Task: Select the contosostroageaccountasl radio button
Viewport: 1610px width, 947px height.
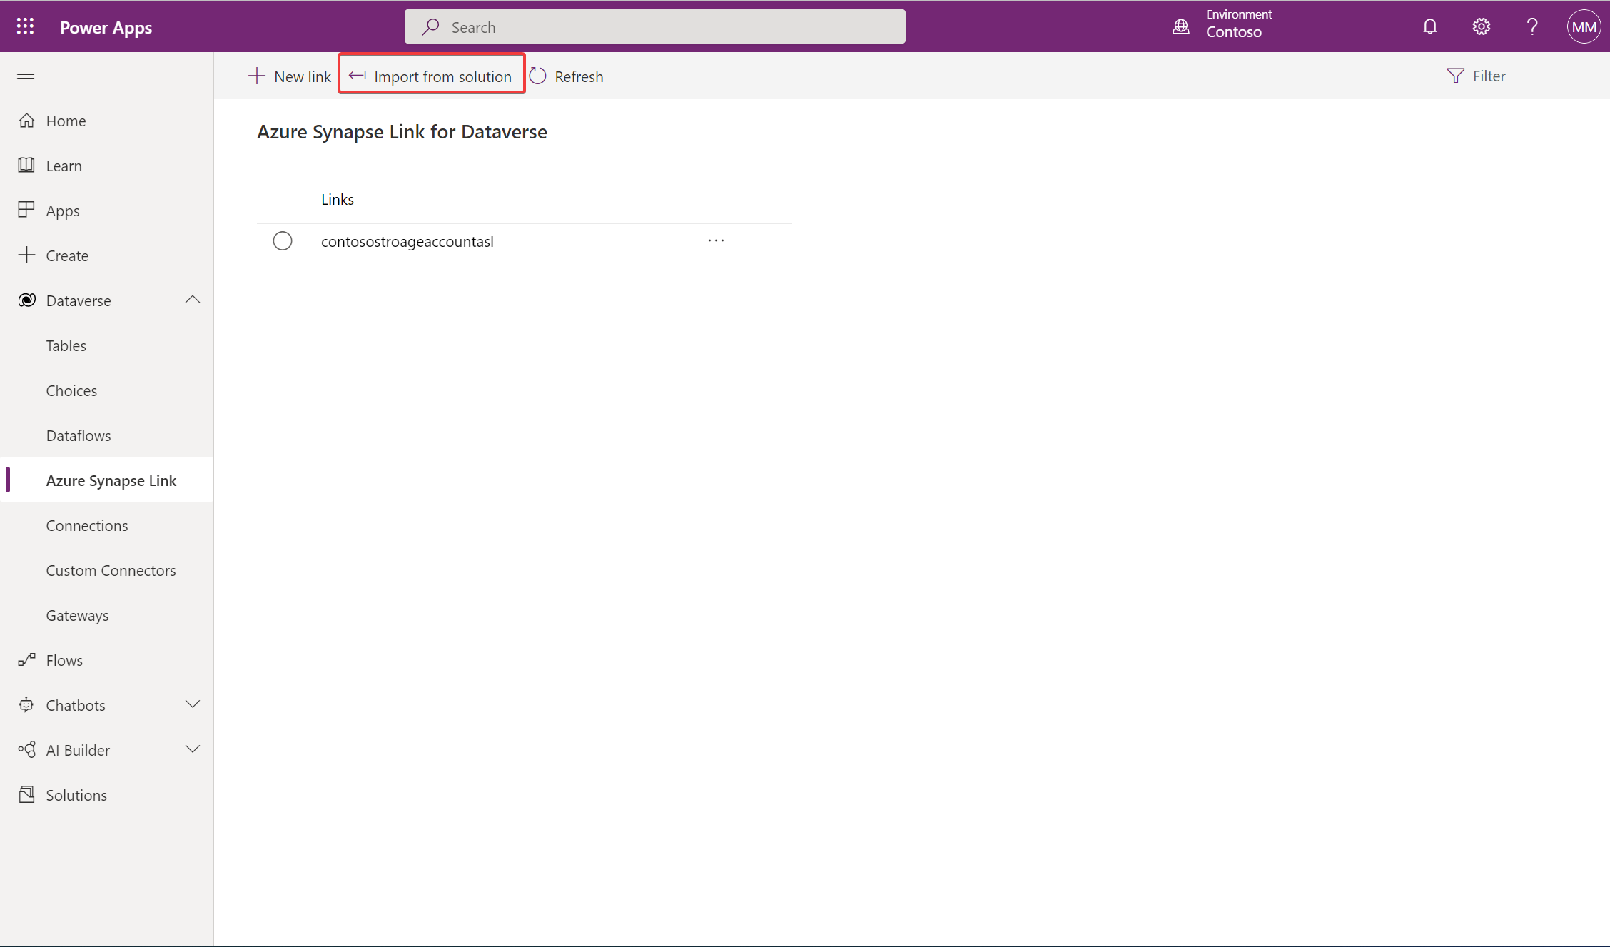Action: point(282,240)
